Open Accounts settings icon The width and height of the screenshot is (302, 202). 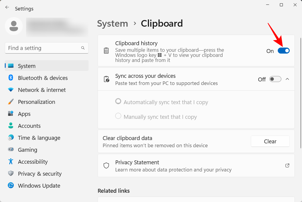[11, 126]
